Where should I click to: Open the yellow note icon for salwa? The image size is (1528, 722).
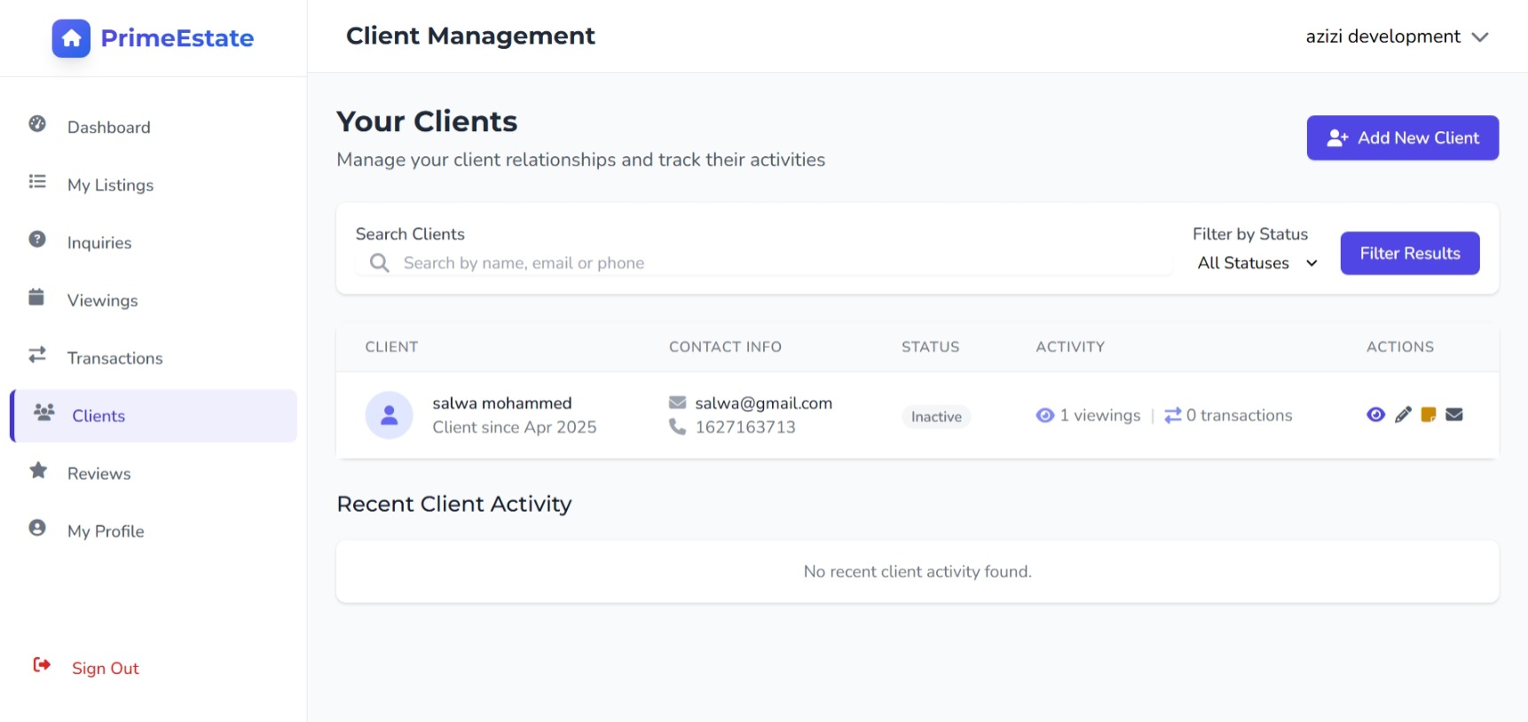(x=1429, y=415)
